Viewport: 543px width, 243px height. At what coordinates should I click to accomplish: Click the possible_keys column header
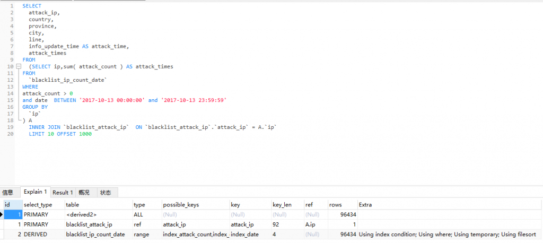[x=196, y=205]
